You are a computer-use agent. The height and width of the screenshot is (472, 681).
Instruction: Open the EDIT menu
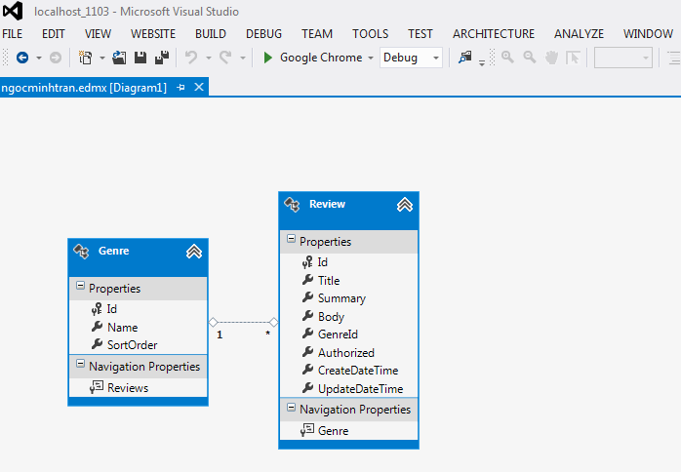pos(54,34)
